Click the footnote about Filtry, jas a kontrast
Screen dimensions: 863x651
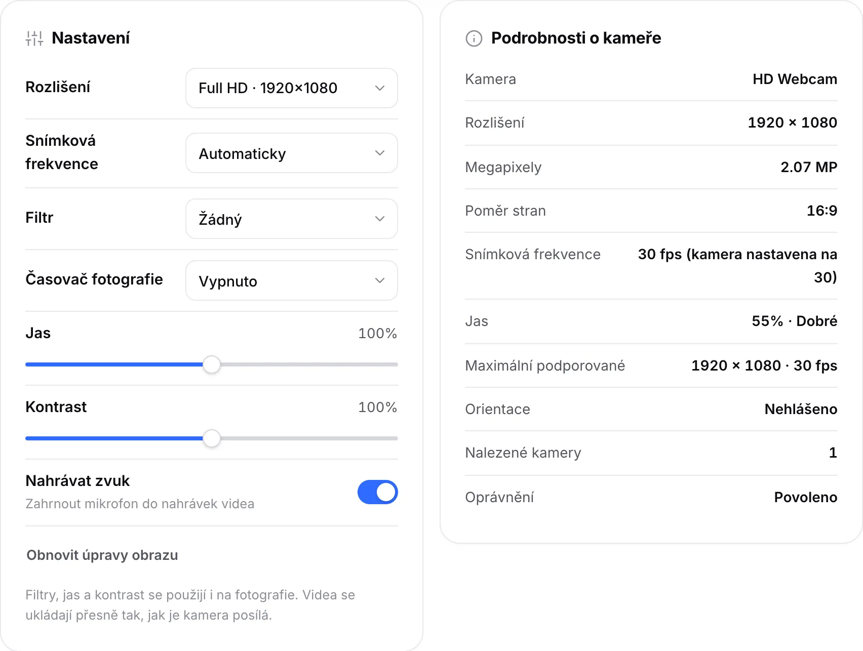pyautogui.click(x=190, y=605)
